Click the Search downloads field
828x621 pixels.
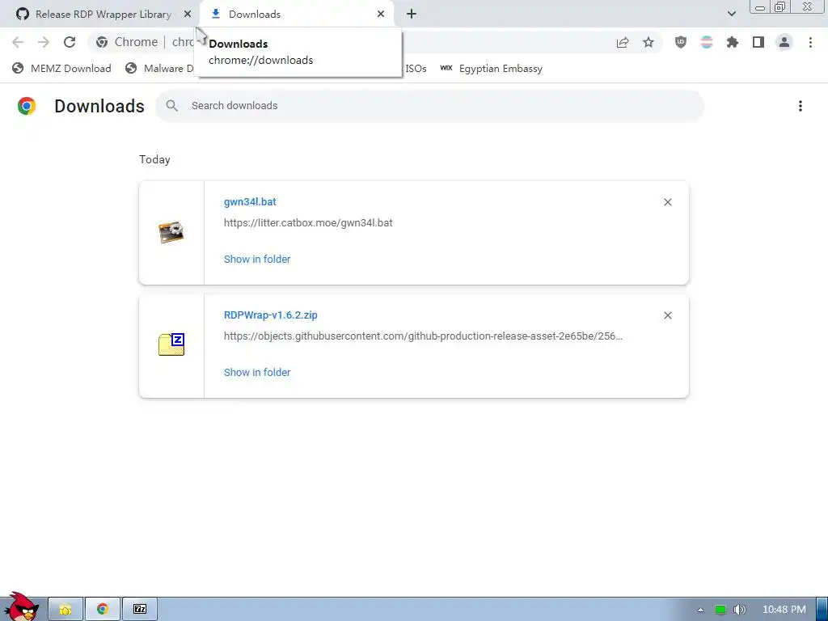(x=429, y=106)
